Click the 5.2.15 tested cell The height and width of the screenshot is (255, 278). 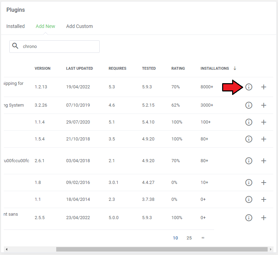pyautogui.click(x=148, y=105)
